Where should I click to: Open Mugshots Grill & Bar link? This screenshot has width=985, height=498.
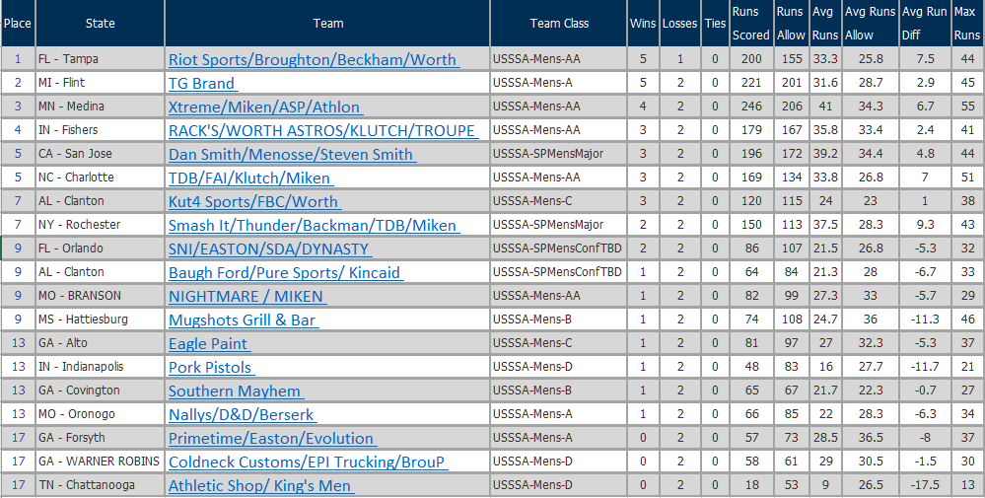point(244,320)
